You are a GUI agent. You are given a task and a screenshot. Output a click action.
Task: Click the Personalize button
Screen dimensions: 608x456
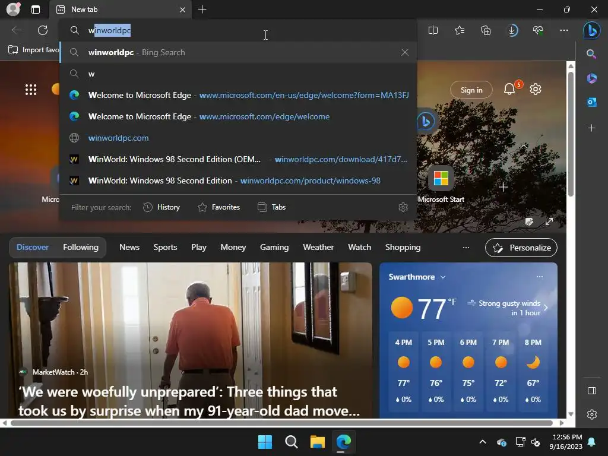(521, 248)
